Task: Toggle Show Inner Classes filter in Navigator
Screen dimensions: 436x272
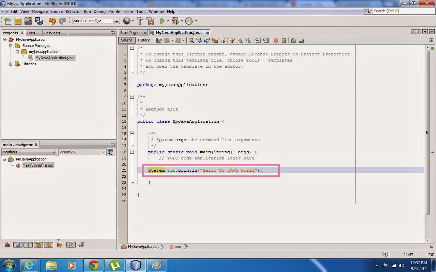Action: [x=48, y=244]
